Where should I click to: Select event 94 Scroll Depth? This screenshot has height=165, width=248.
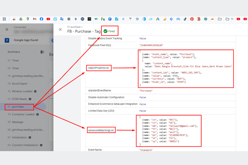[x=18, y=83]
